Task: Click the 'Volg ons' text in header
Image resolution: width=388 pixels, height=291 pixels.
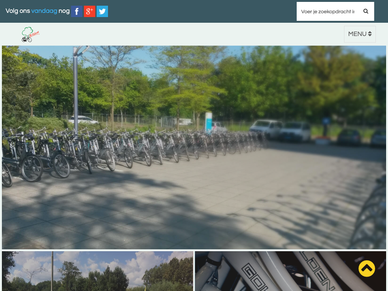Action: (x=17, y=11)
